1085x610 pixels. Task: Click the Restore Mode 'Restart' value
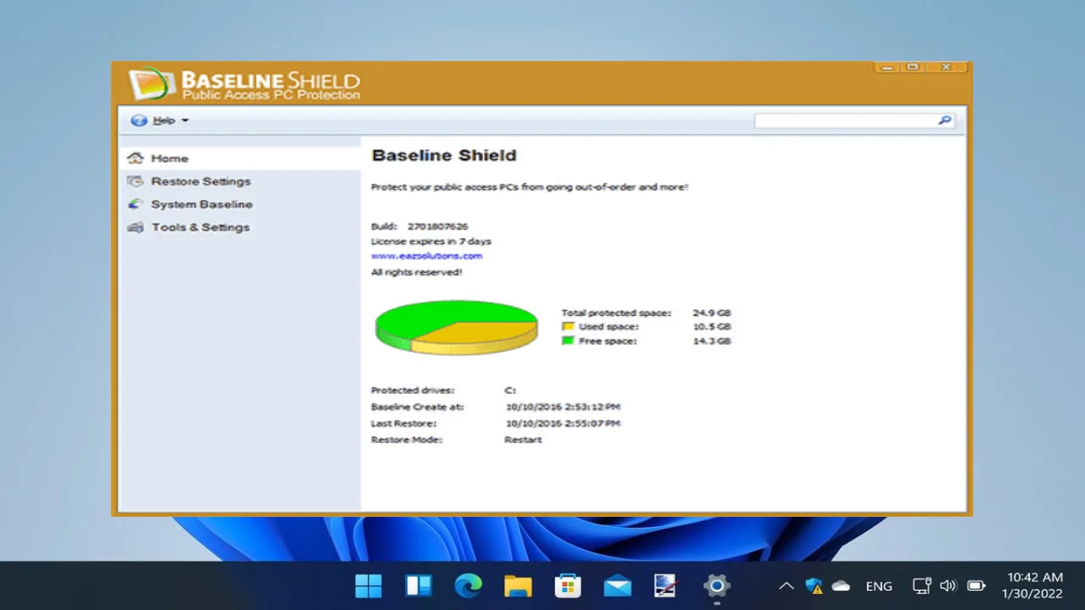click(523, 440)
